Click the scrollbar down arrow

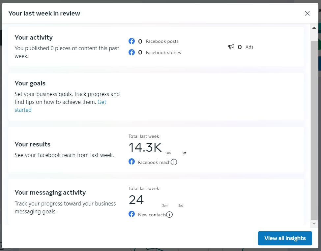click(x=314, y=224)
